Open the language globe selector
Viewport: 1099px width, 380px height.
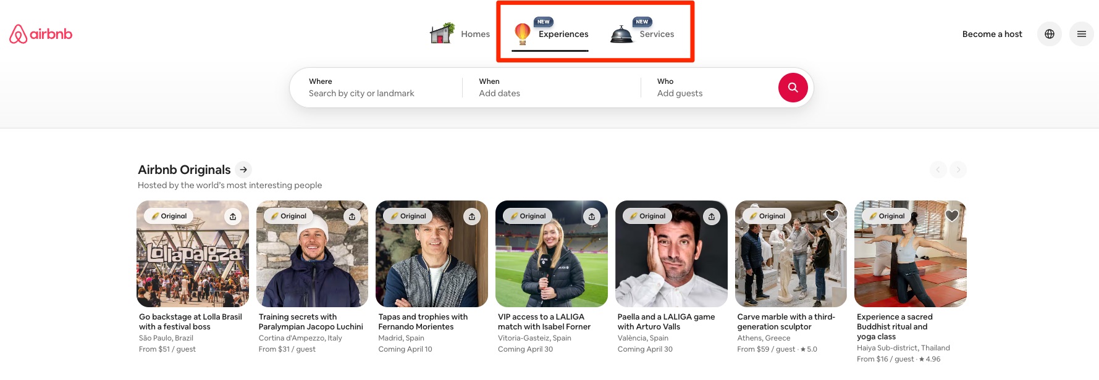tap(1050, 34)
